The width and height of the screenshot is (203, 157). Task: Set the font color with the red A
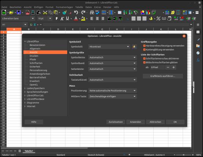[x=76, y=19]
